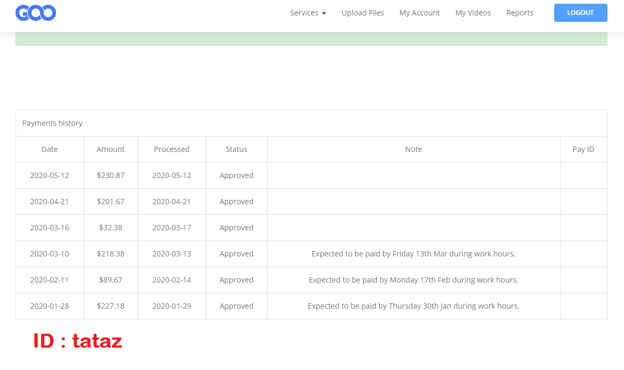Select date cell 2020-03-10
Screen dimensions: 624x370
pyautogui.click(x=50, y=254)
